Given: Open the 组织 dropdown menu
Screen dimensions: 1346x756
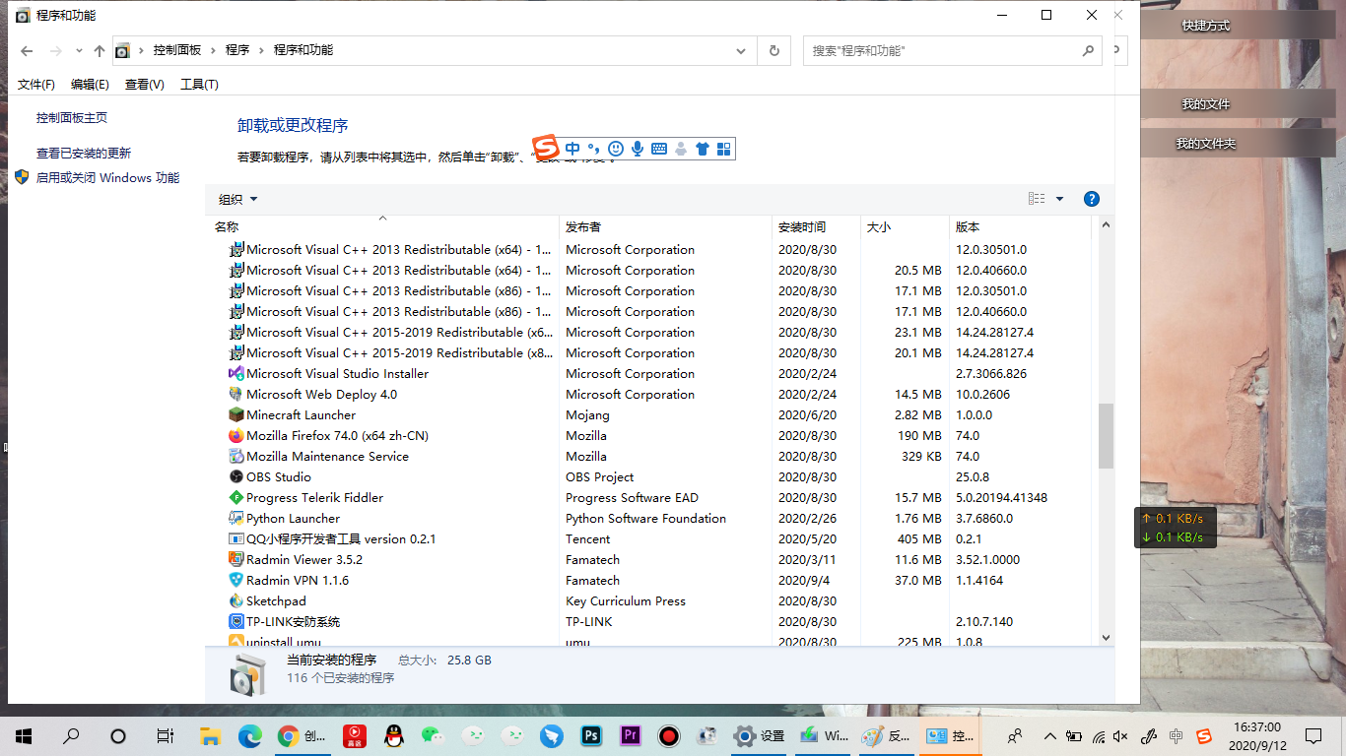Looking at the screenshot, I should pos(237,199).
